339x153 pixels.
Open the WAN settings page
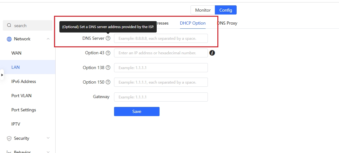pyautogui.click(x=16, y=53)
